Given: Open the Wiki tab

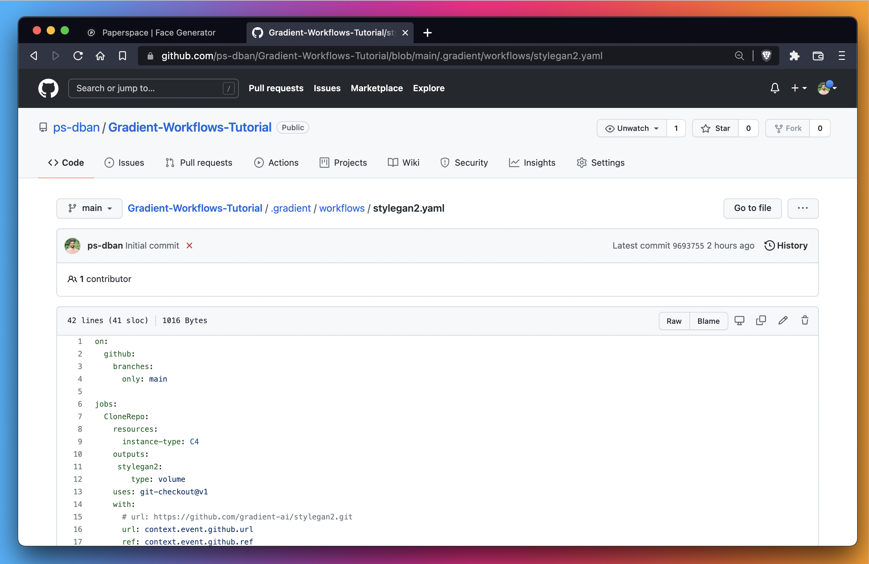Looking at the screenshot, I should click(x=404, y=163).
